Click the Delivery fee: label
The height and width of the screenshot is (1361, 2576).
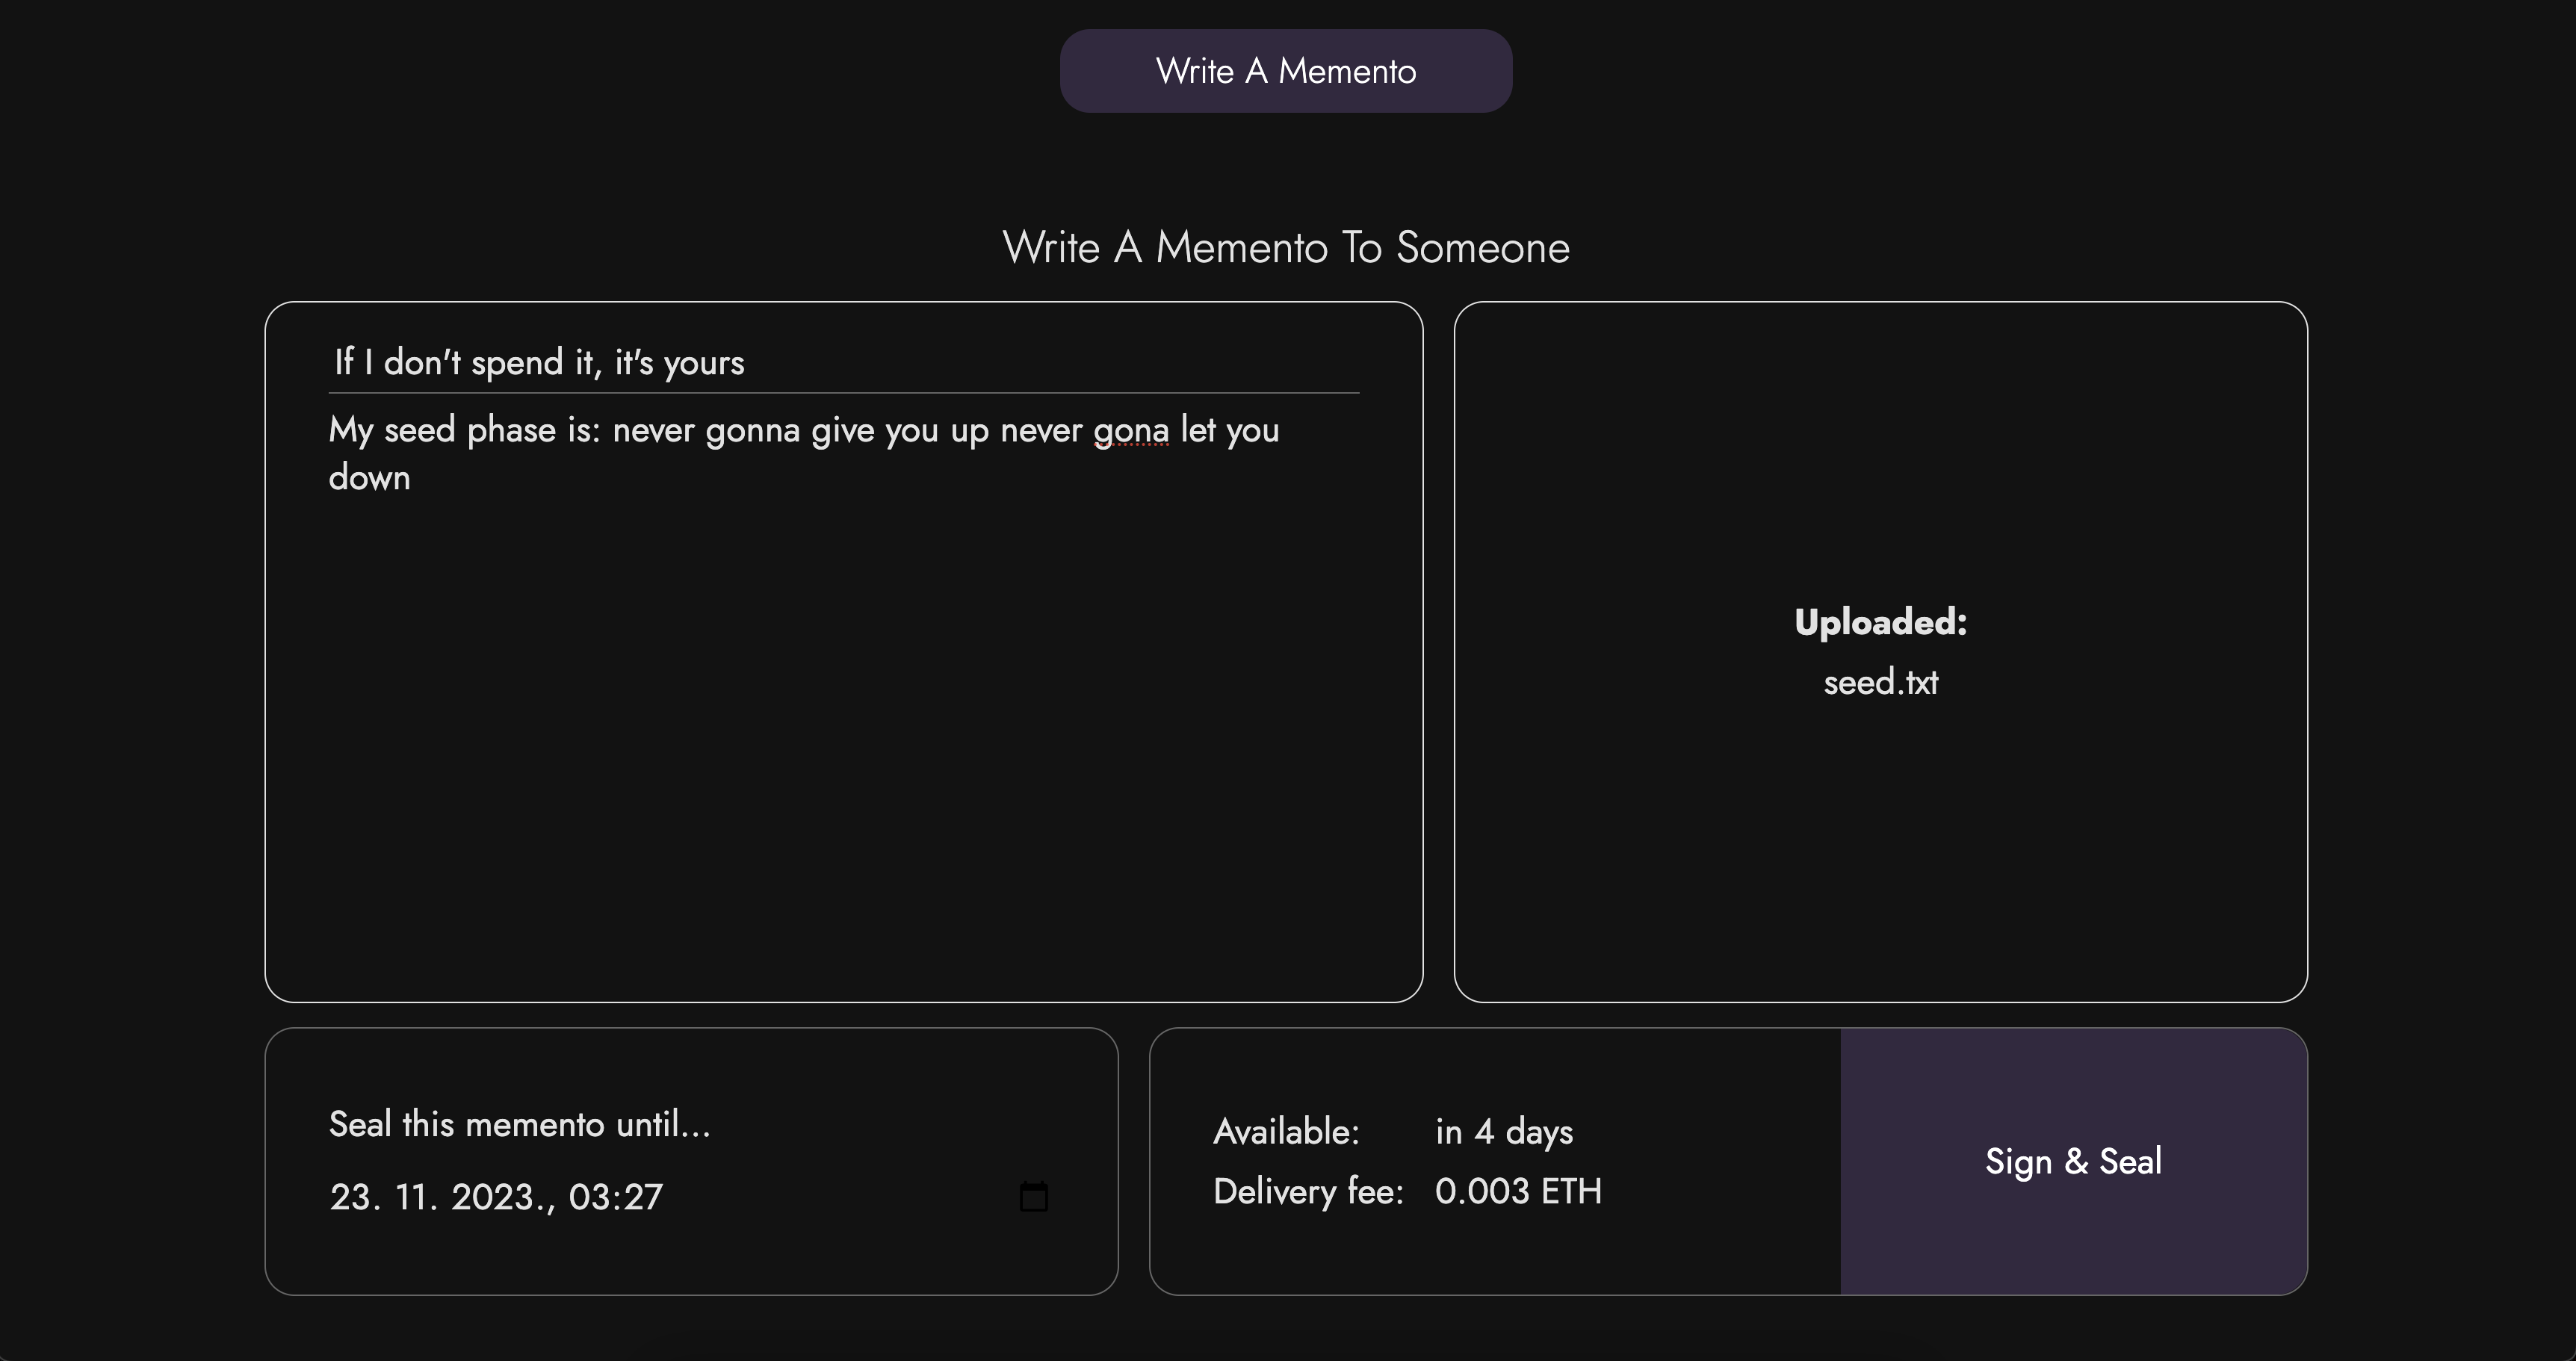click(x=1309, y=1191)
